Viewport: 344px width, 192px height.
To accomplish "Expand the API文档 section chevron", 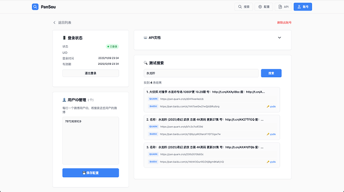I will pyautogui.click(x=279, y=38).
